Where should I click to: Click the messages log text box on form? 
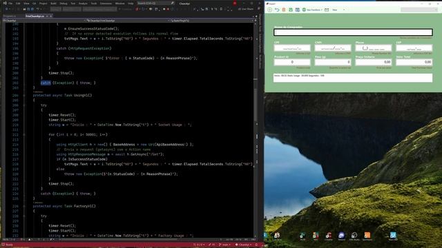[353, 78]
